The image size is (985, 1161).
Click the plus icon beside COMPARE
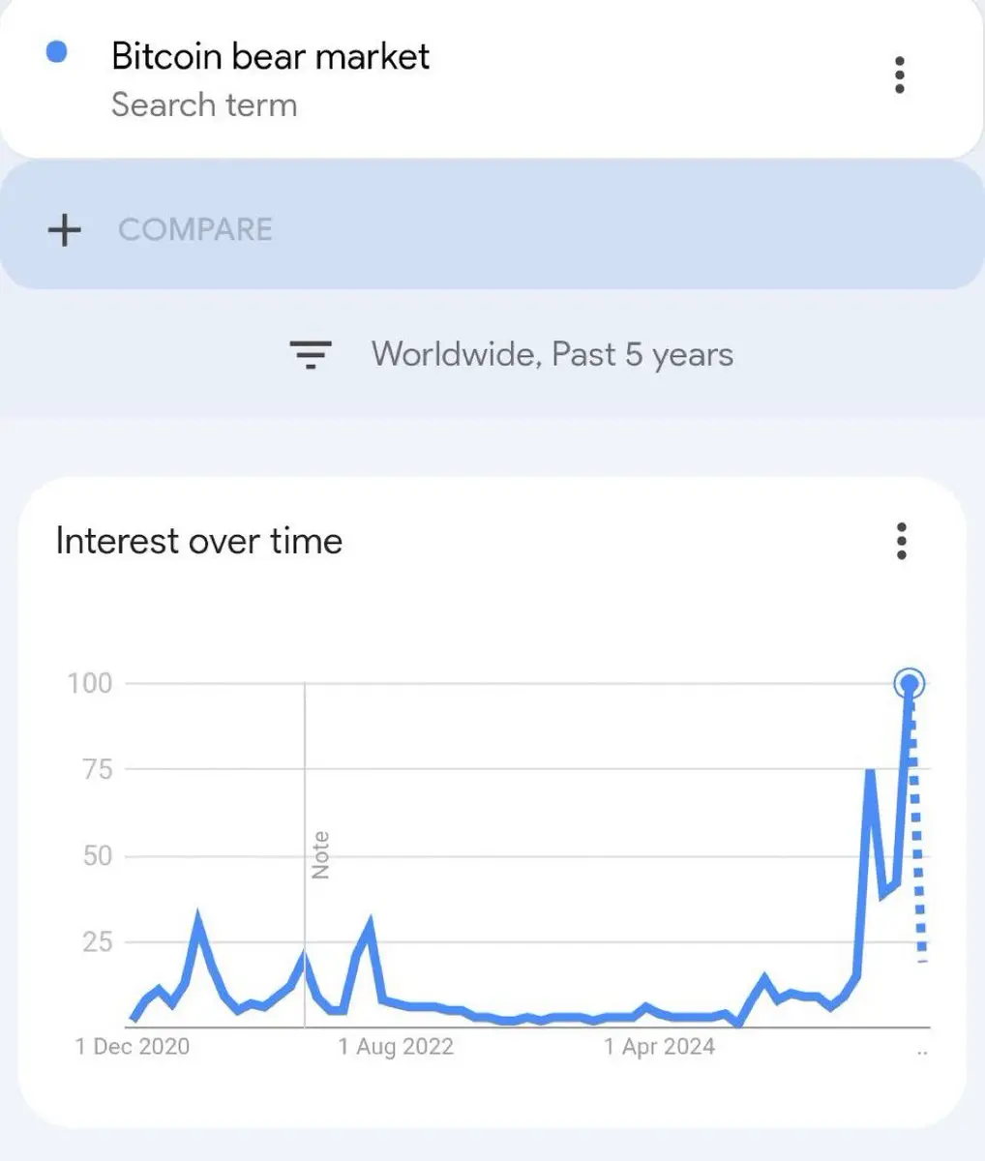[x=65, y=230]
